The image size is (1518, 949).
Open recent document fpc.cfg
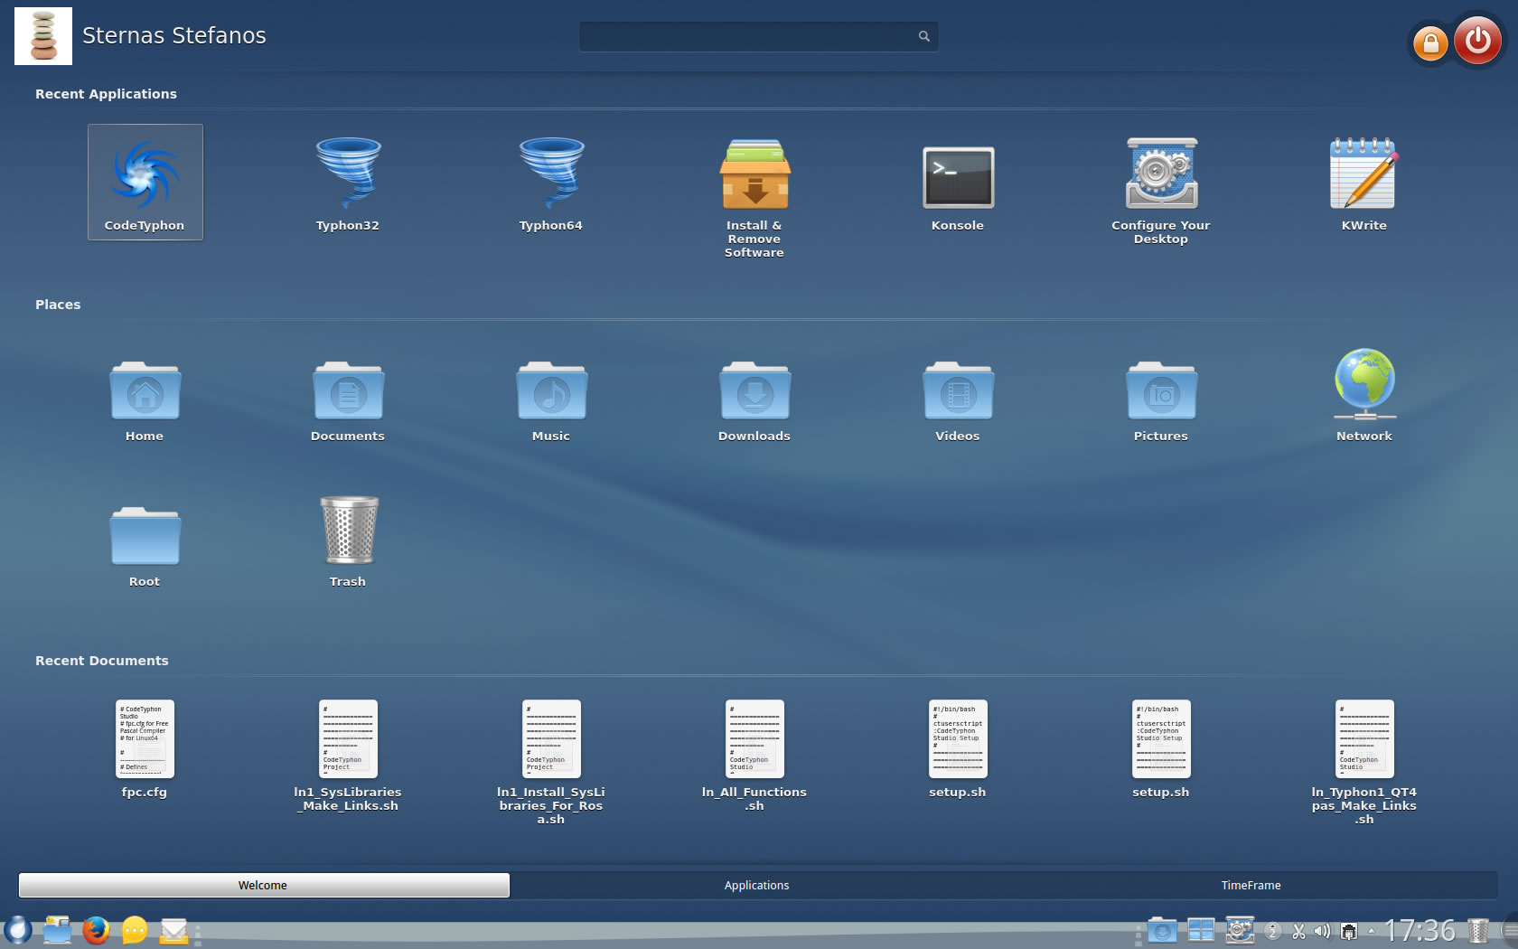click(x=145, y=749)
